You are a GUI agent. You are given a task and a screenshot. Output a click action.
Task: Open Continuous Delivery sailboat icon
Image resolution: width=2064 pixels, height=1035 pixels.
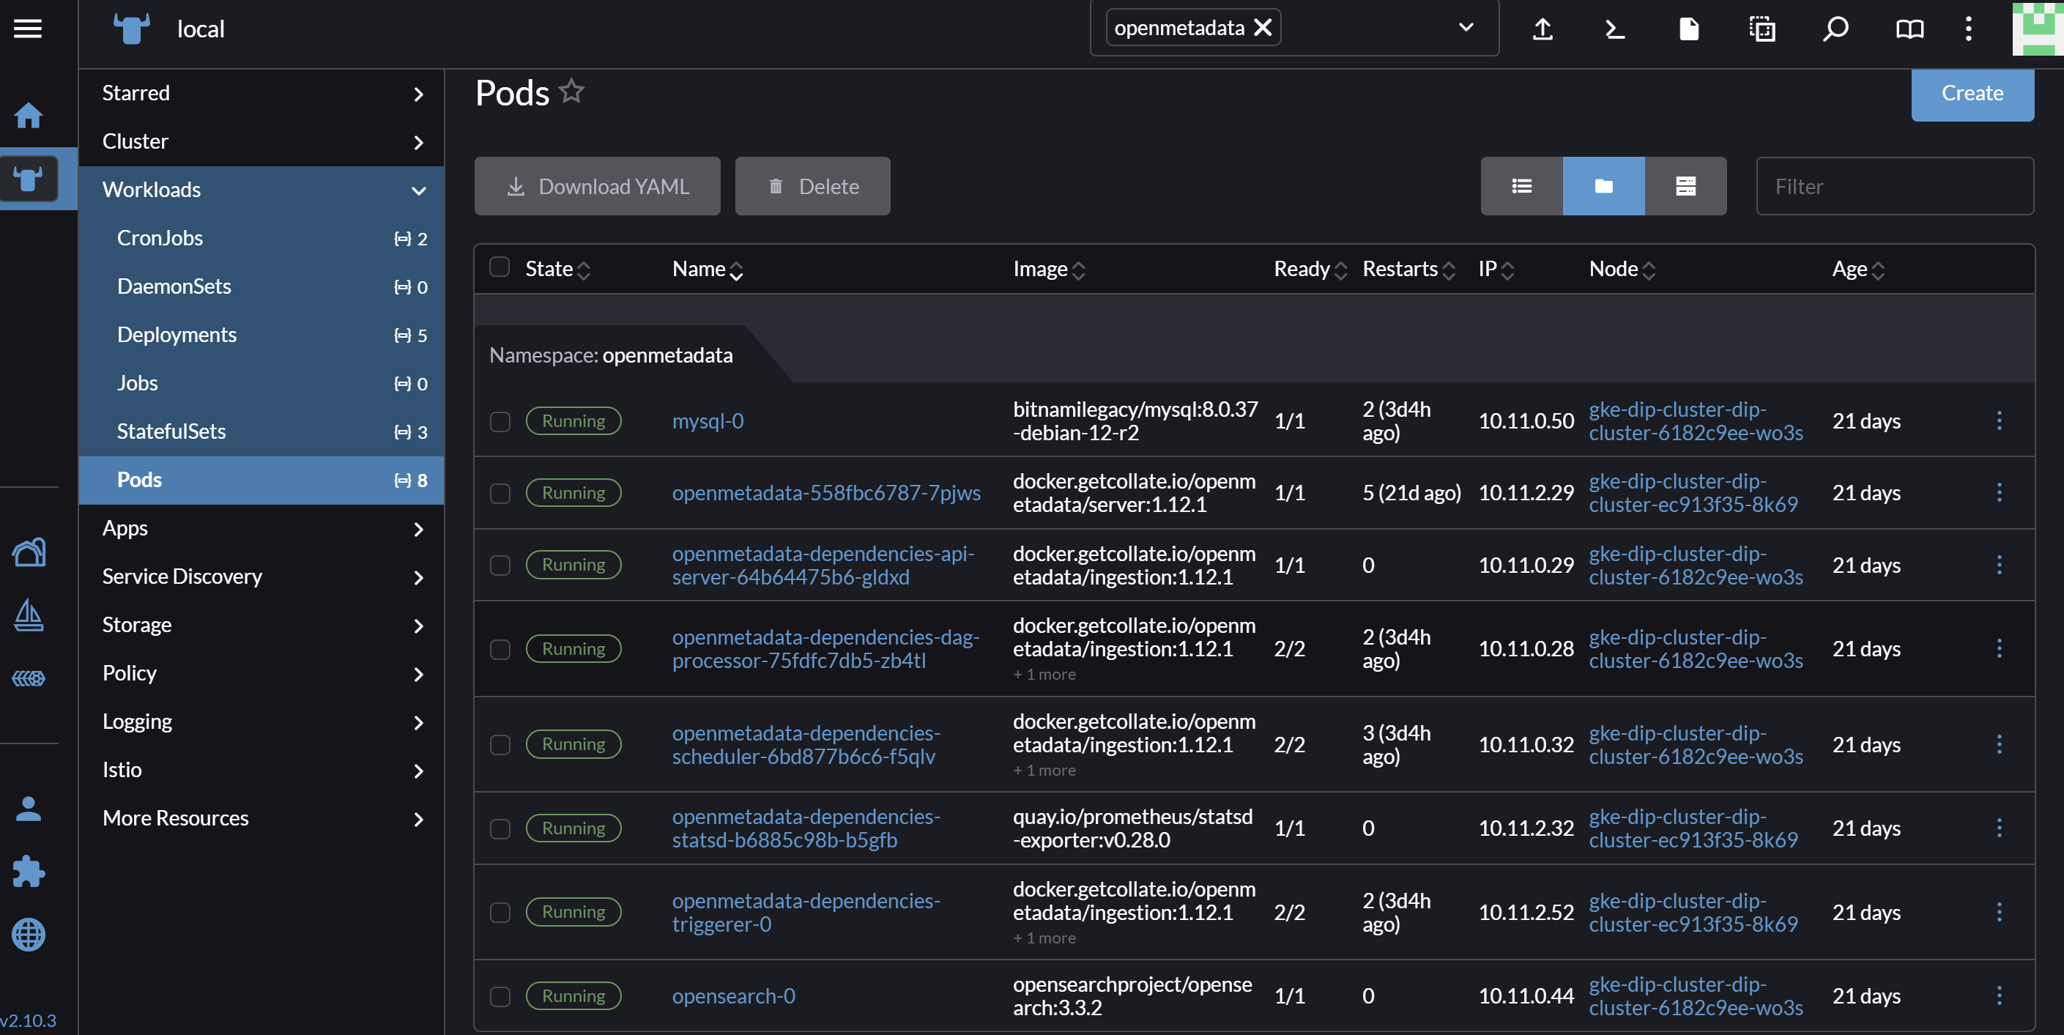pyautogui.click(x=28, y=615)
